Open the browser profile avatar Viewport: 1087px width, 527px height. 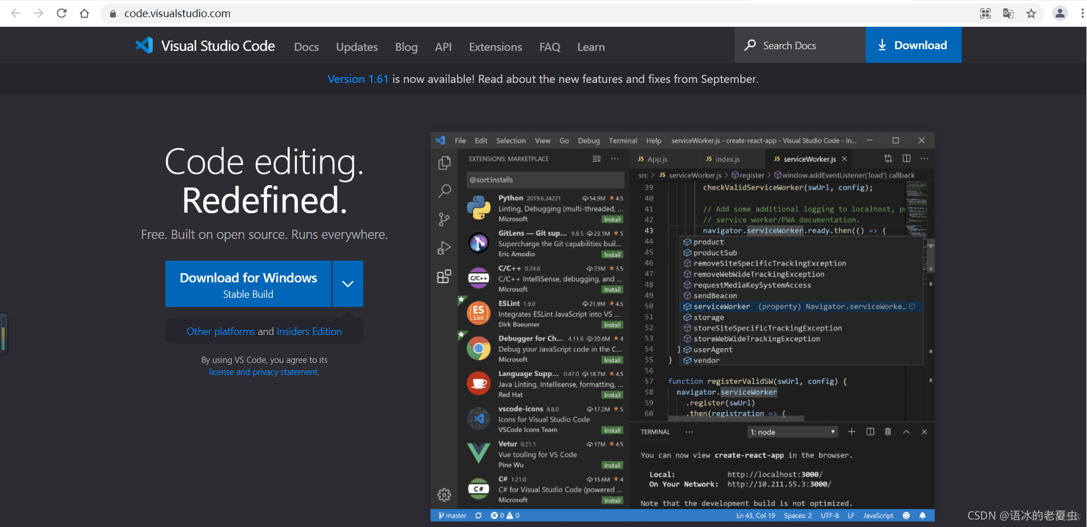coord(1060,13)
